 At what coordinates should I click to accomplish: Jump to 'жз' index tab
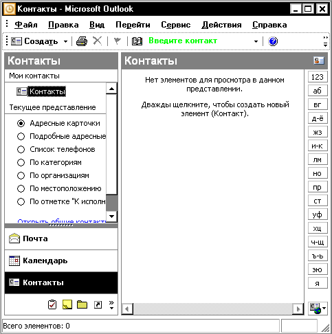[x=318, y=132]
